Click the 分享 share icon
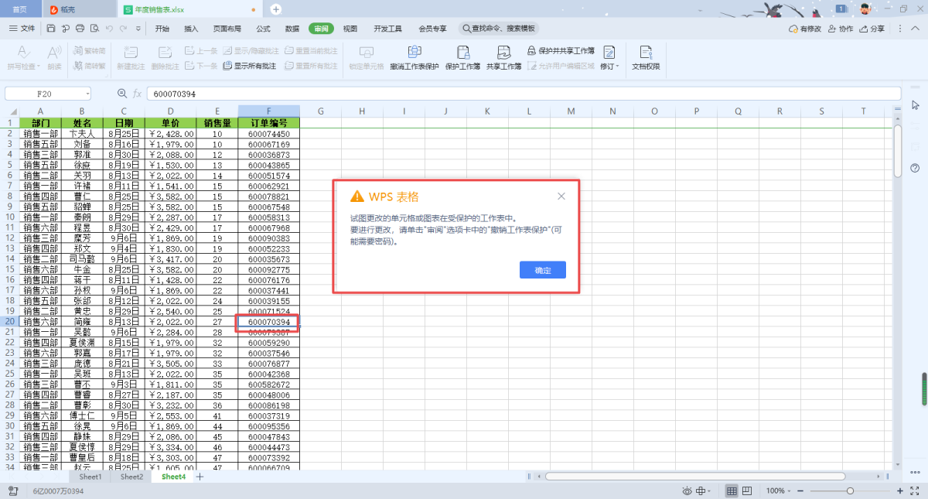Viewport: 928px width, 499px height. point(872,29)
